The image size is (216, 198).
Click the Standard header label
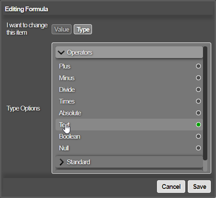(x=79, y=162)
